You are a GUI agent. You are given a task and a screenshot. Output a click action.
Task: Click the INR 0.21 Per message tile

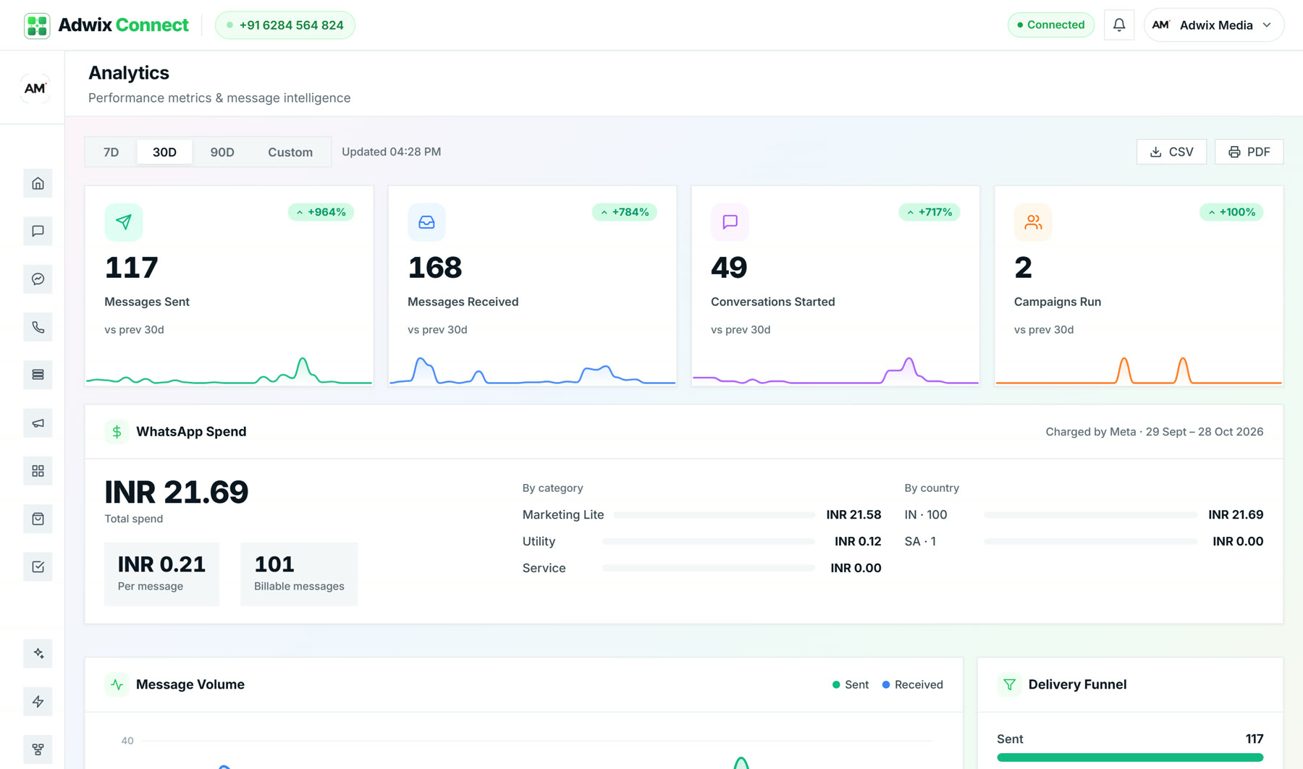point(161,574)
